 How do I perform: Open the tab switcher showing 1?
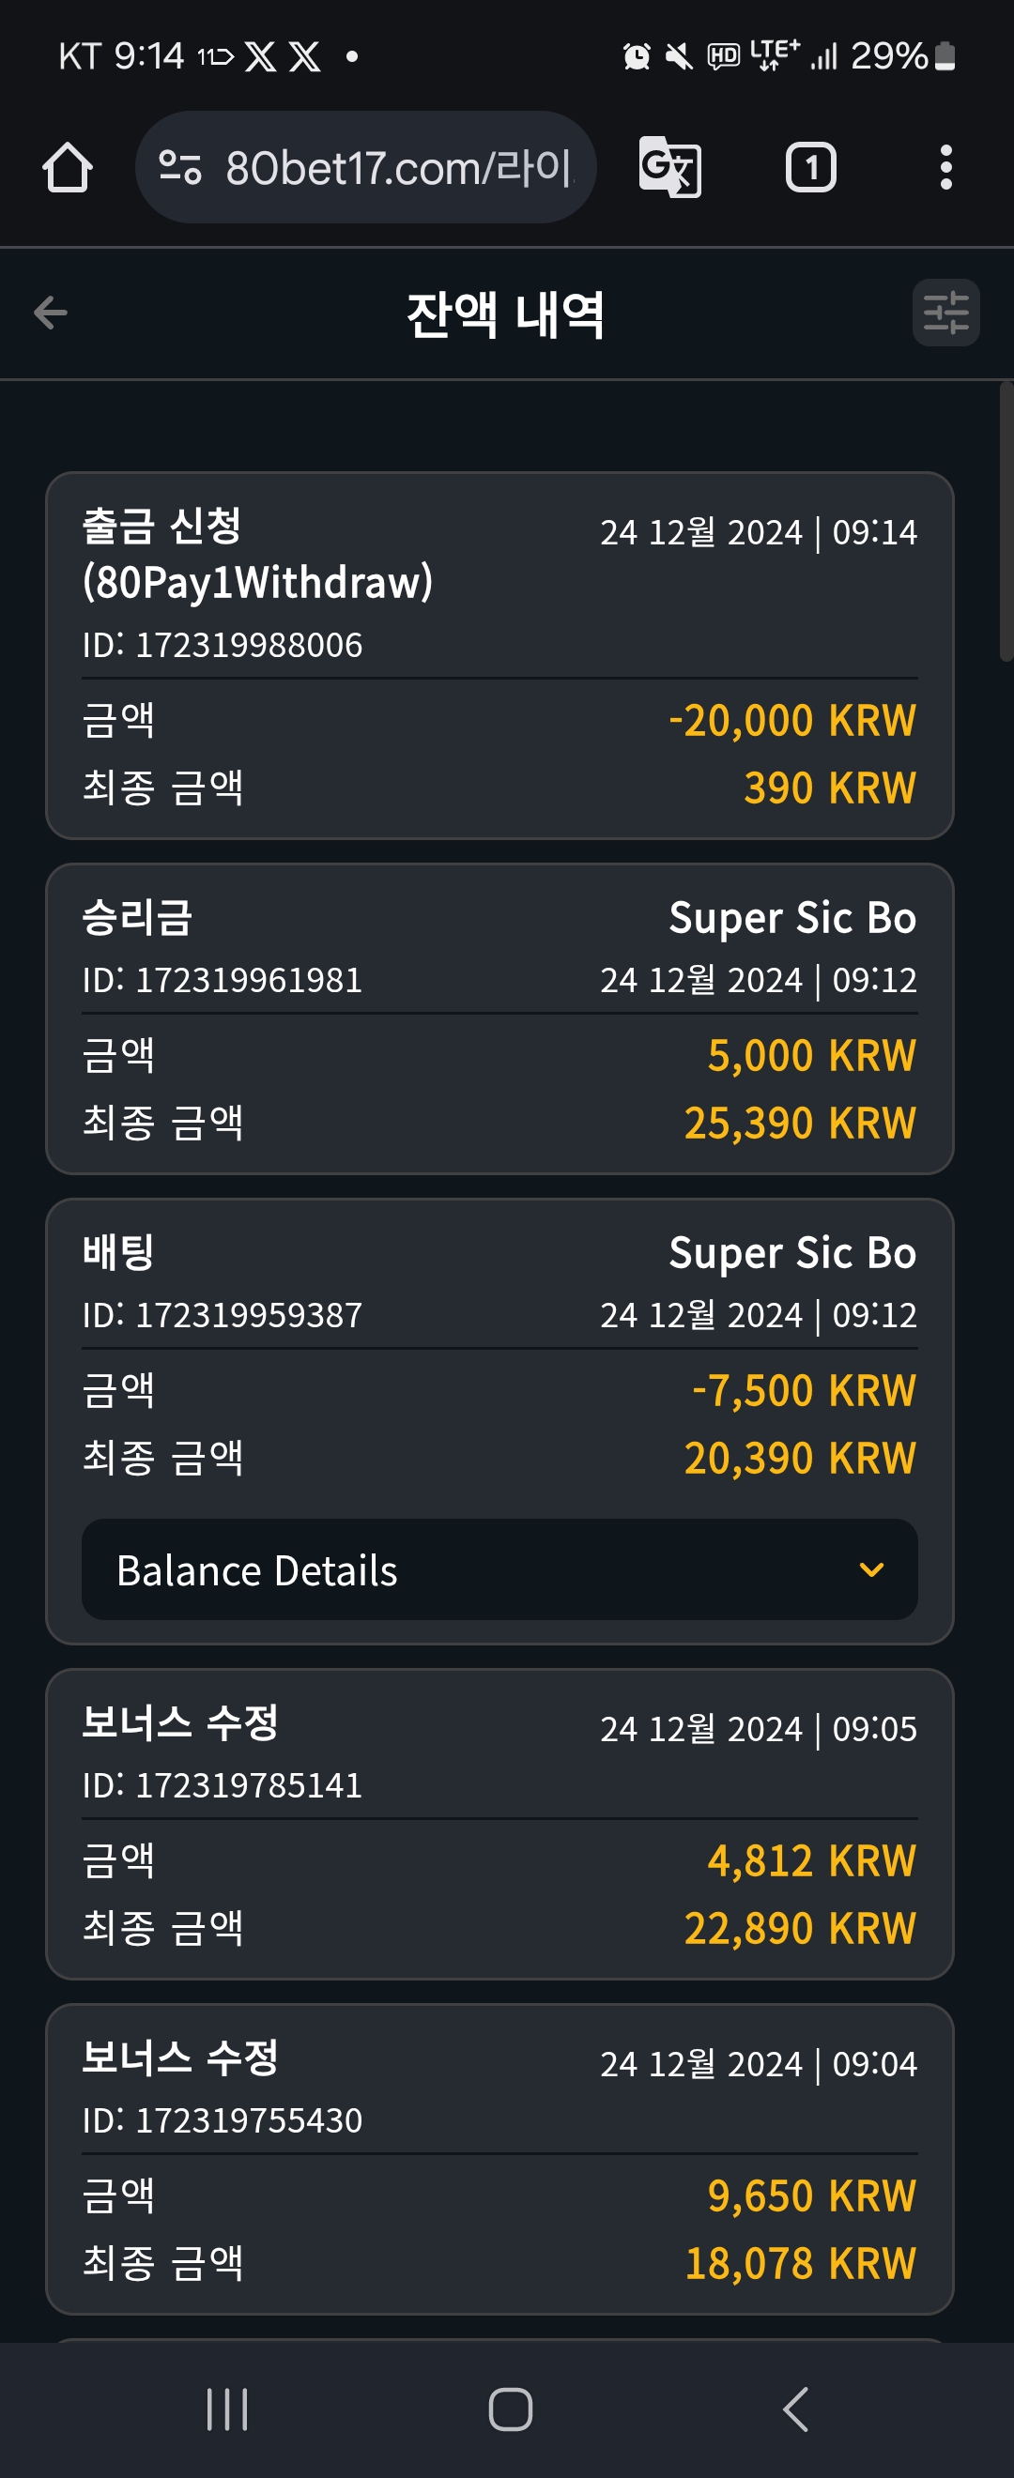pyautogui.click(x=811, y=167)
